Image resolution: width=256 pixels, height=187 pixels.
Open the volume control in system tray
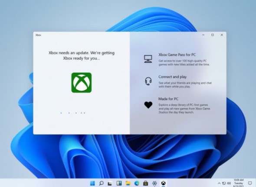pos(229,183)
